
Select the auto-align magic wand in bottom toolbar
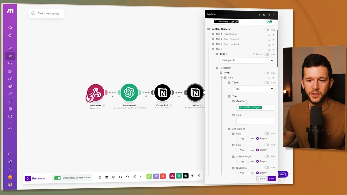[x=134, y=177]
